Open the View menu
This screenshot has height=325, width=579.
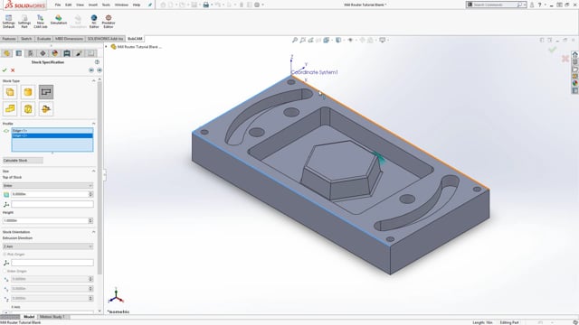[x=80, y=5]
